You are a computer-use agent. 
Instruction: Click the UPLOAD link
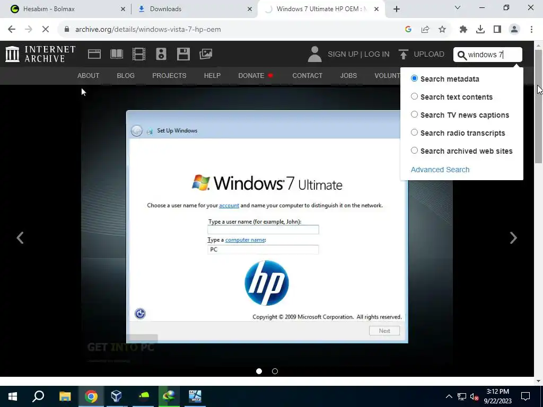[429, 55]
